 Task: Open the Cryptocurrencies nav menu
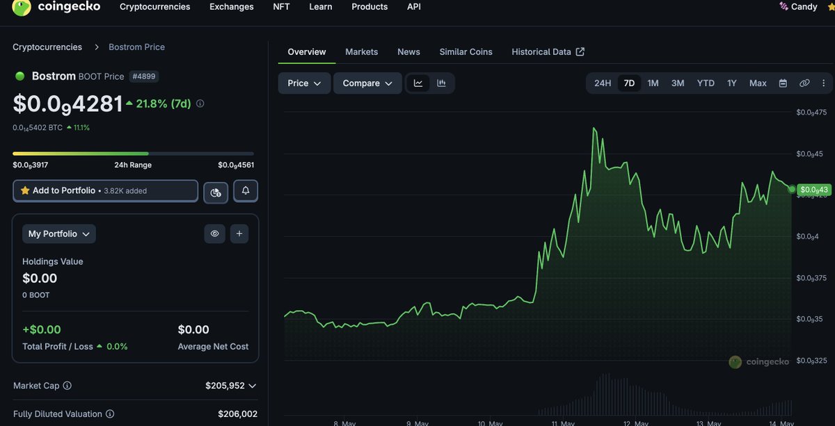click(x=154, y=7)
